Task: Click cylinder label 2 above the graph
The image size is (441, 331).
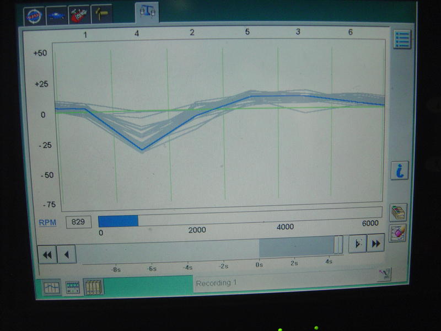Action: coord(192,33)
